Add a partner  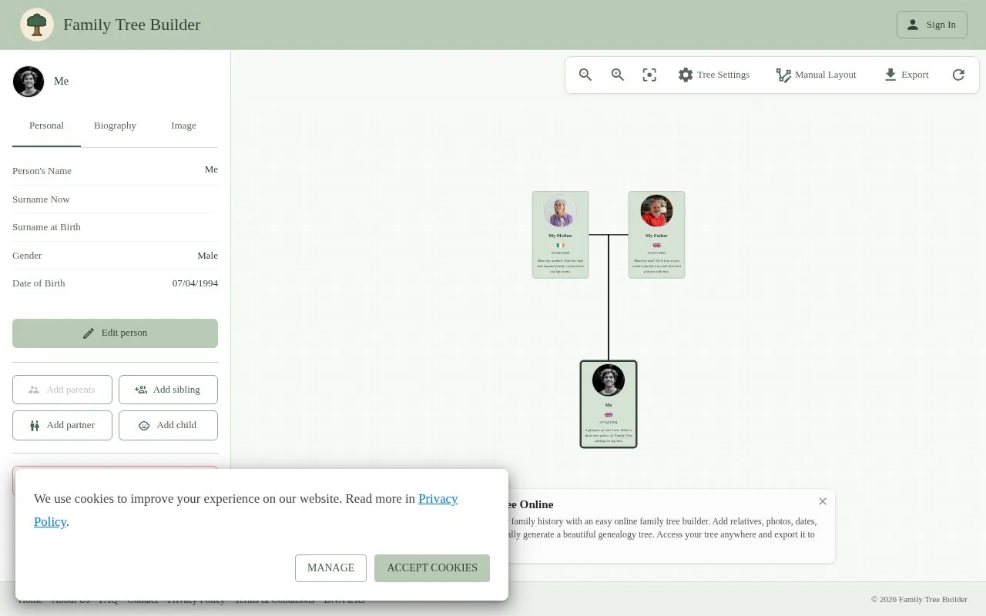point(62,425)
